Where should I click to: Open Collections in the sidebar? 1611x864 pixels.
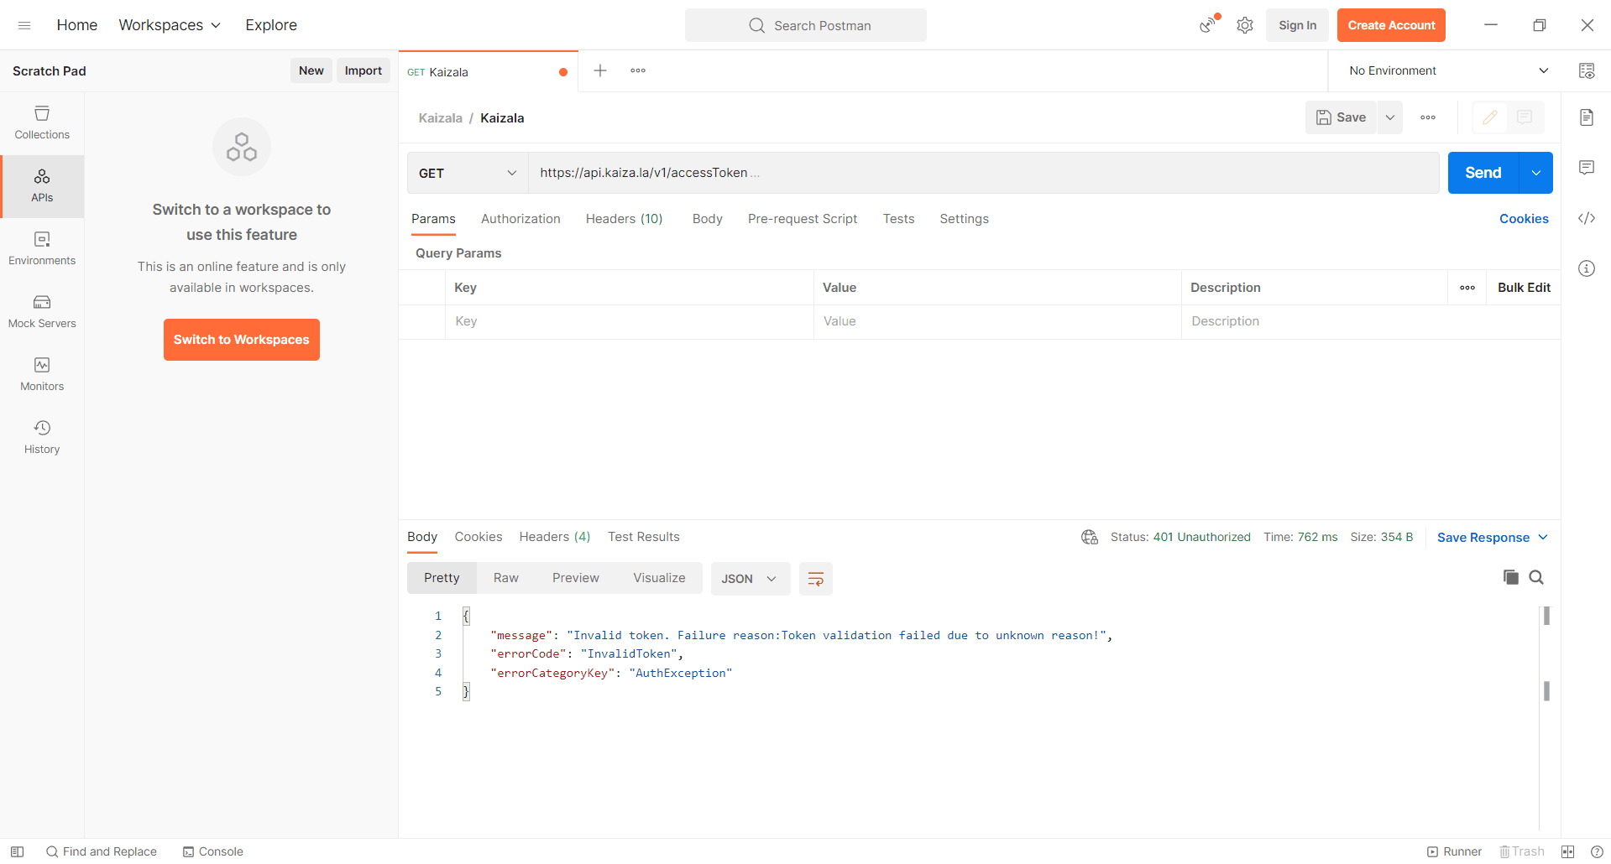(42, 123)
